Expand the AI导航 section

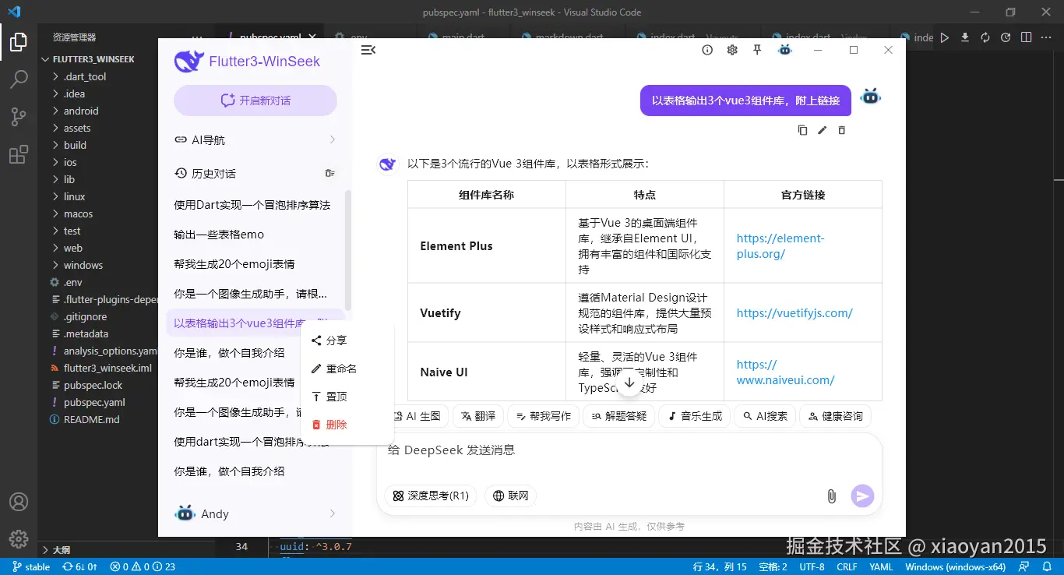pos(255,139)
